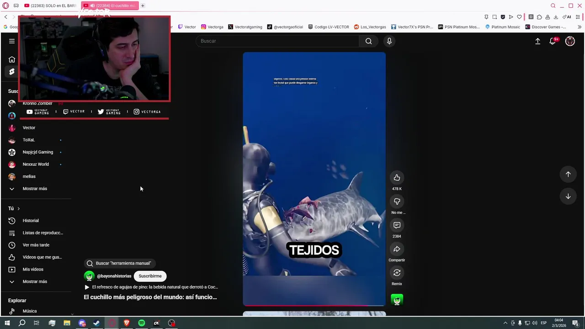Expand subscriptions with Mostrar más
Viewport: 585px width, 329px height.
click(x=35, y=189)
